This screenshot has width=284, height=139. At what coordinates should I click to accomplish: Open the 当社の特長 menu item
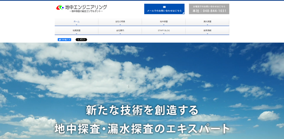click(x=120, y=21)
